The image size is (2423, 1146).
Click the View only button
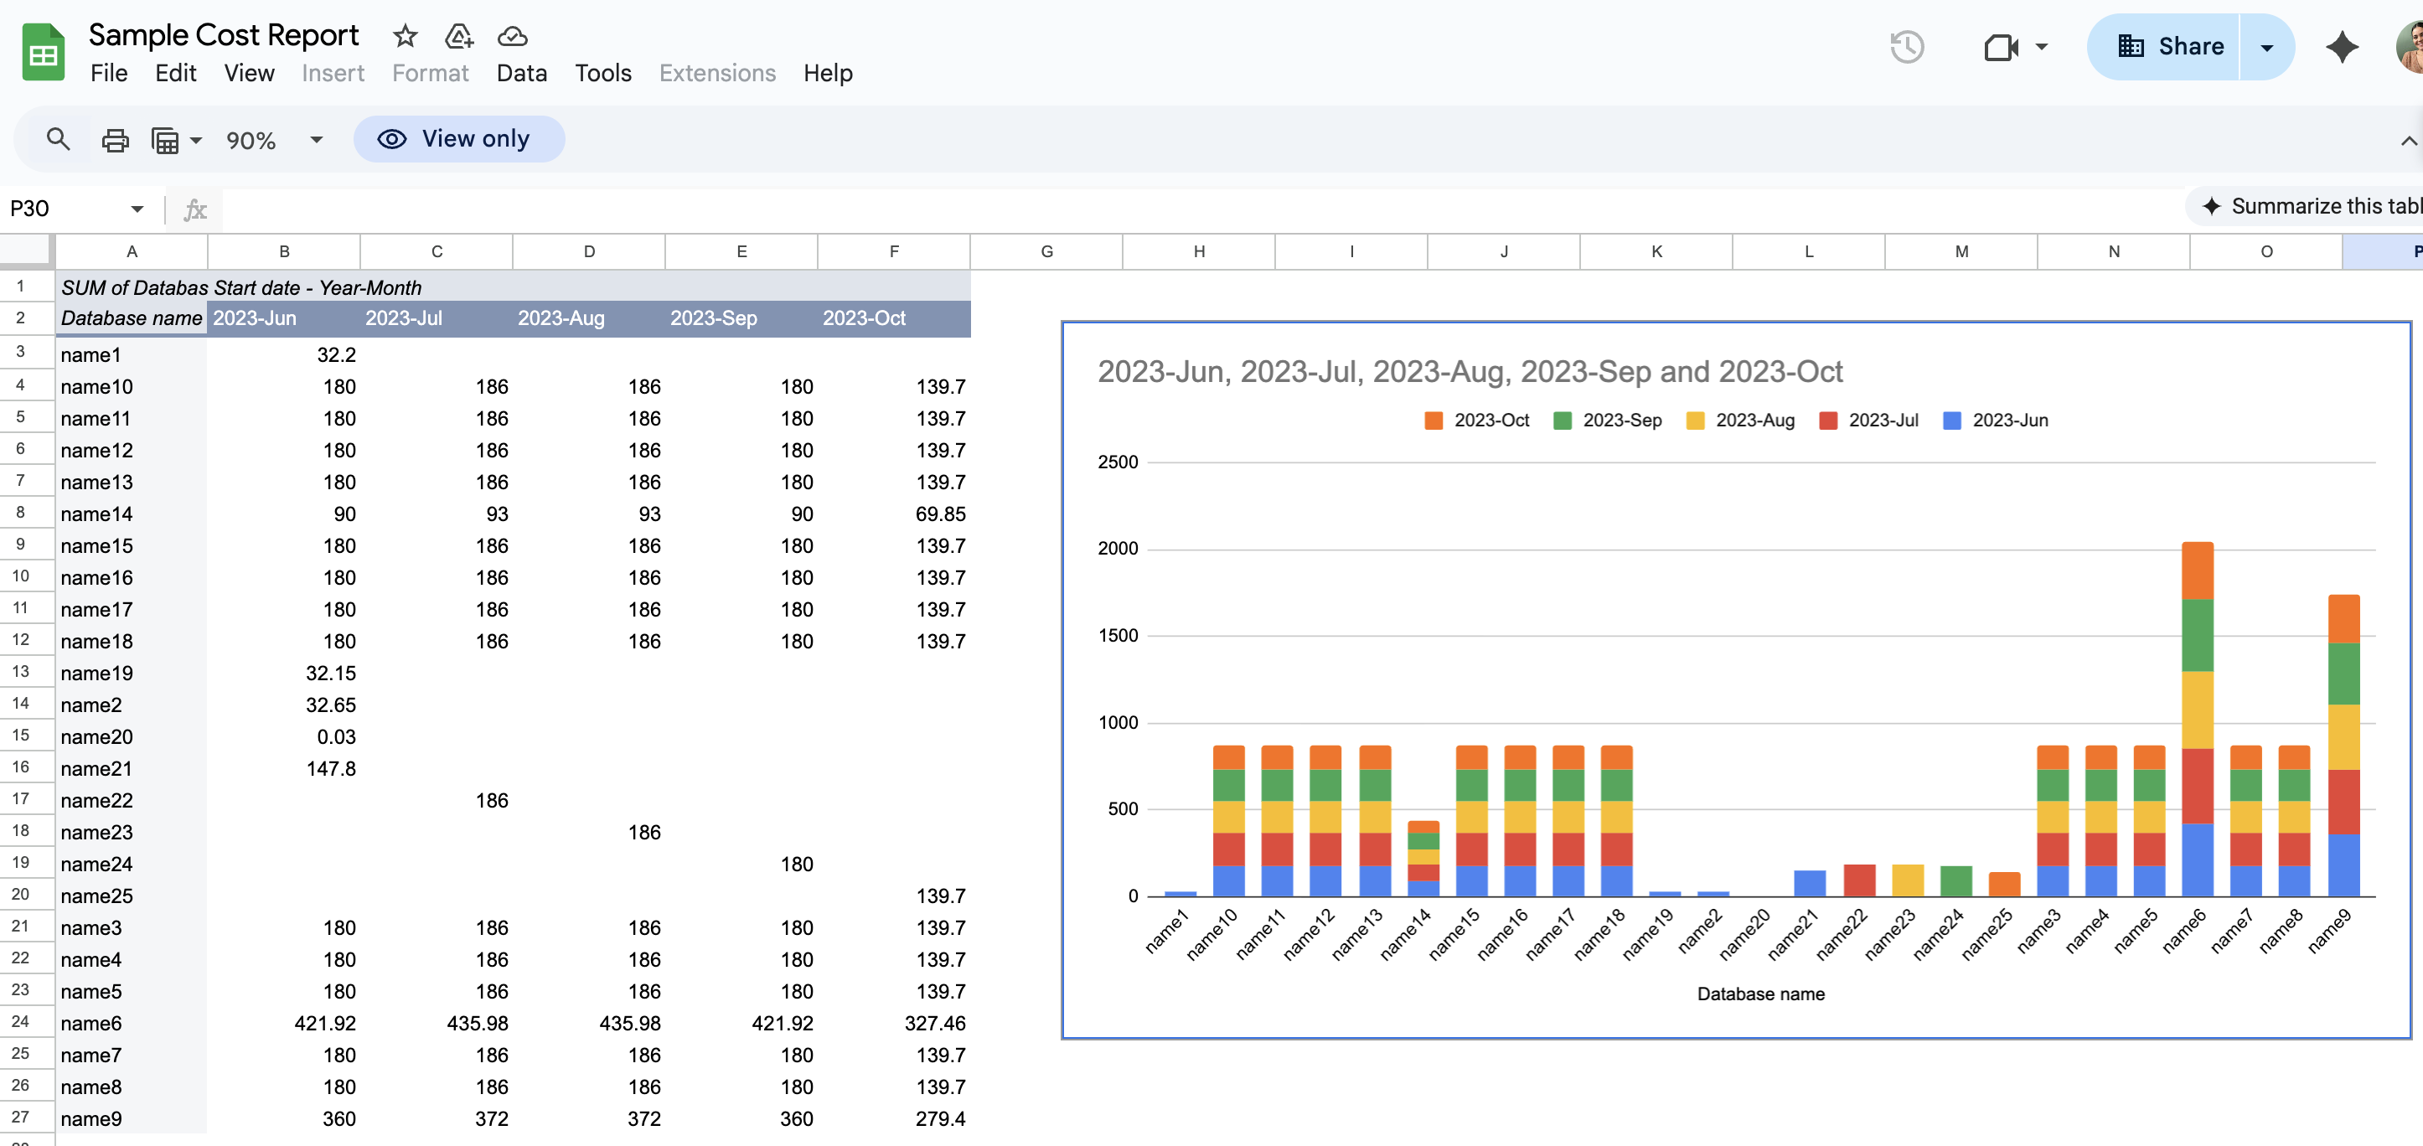[459, 139]
